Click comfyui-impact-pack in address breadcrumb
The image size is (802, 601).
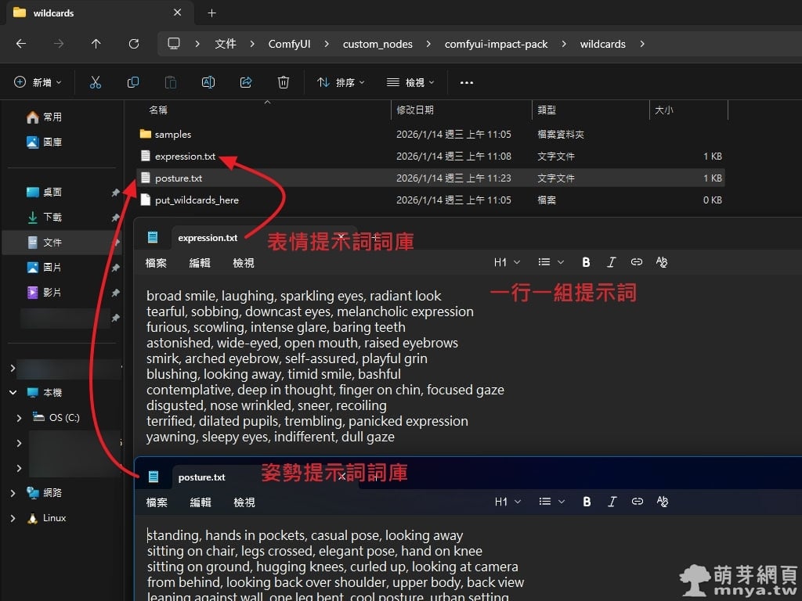pyautogui.click(x=496, y=44)
